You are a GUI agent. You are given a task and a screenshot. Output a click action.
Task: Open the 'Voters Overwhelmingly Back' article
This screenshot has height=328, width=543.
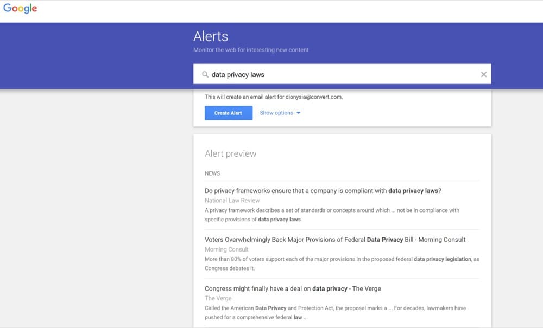point(335,240)
